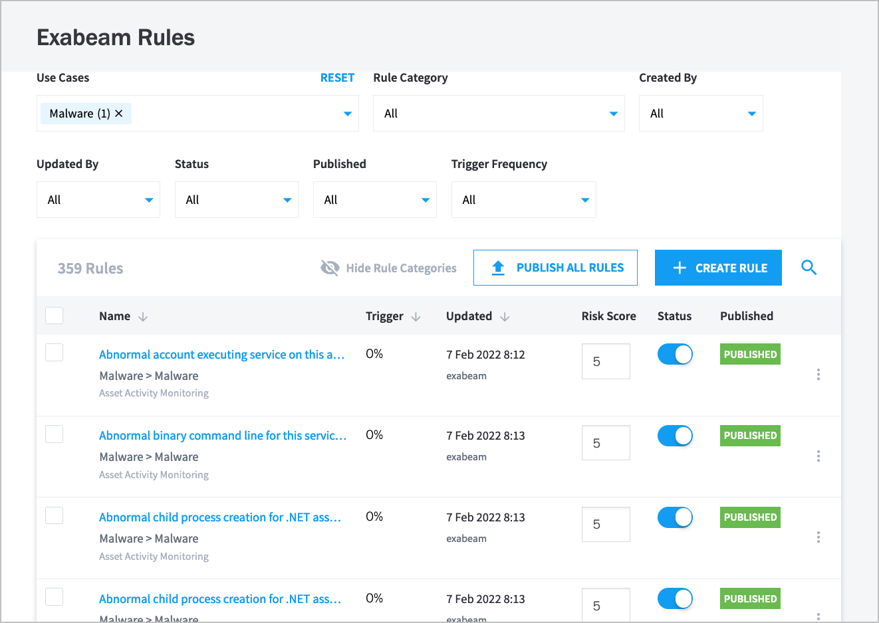Check the first Abnormal child process creation rule
Screen dimensions: 879x623
[x=54, y=515]
